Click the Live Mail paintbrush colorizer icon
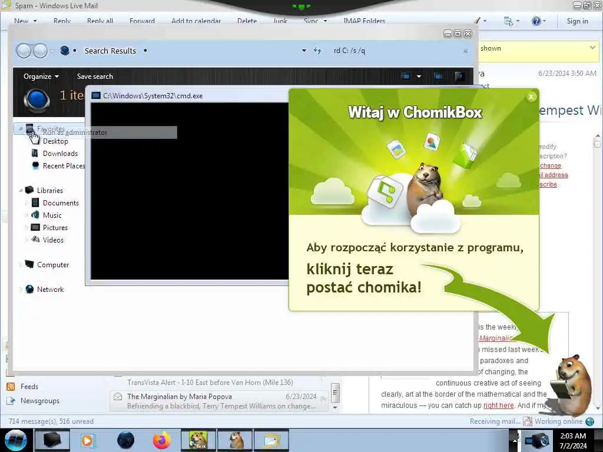 [477, 21]
